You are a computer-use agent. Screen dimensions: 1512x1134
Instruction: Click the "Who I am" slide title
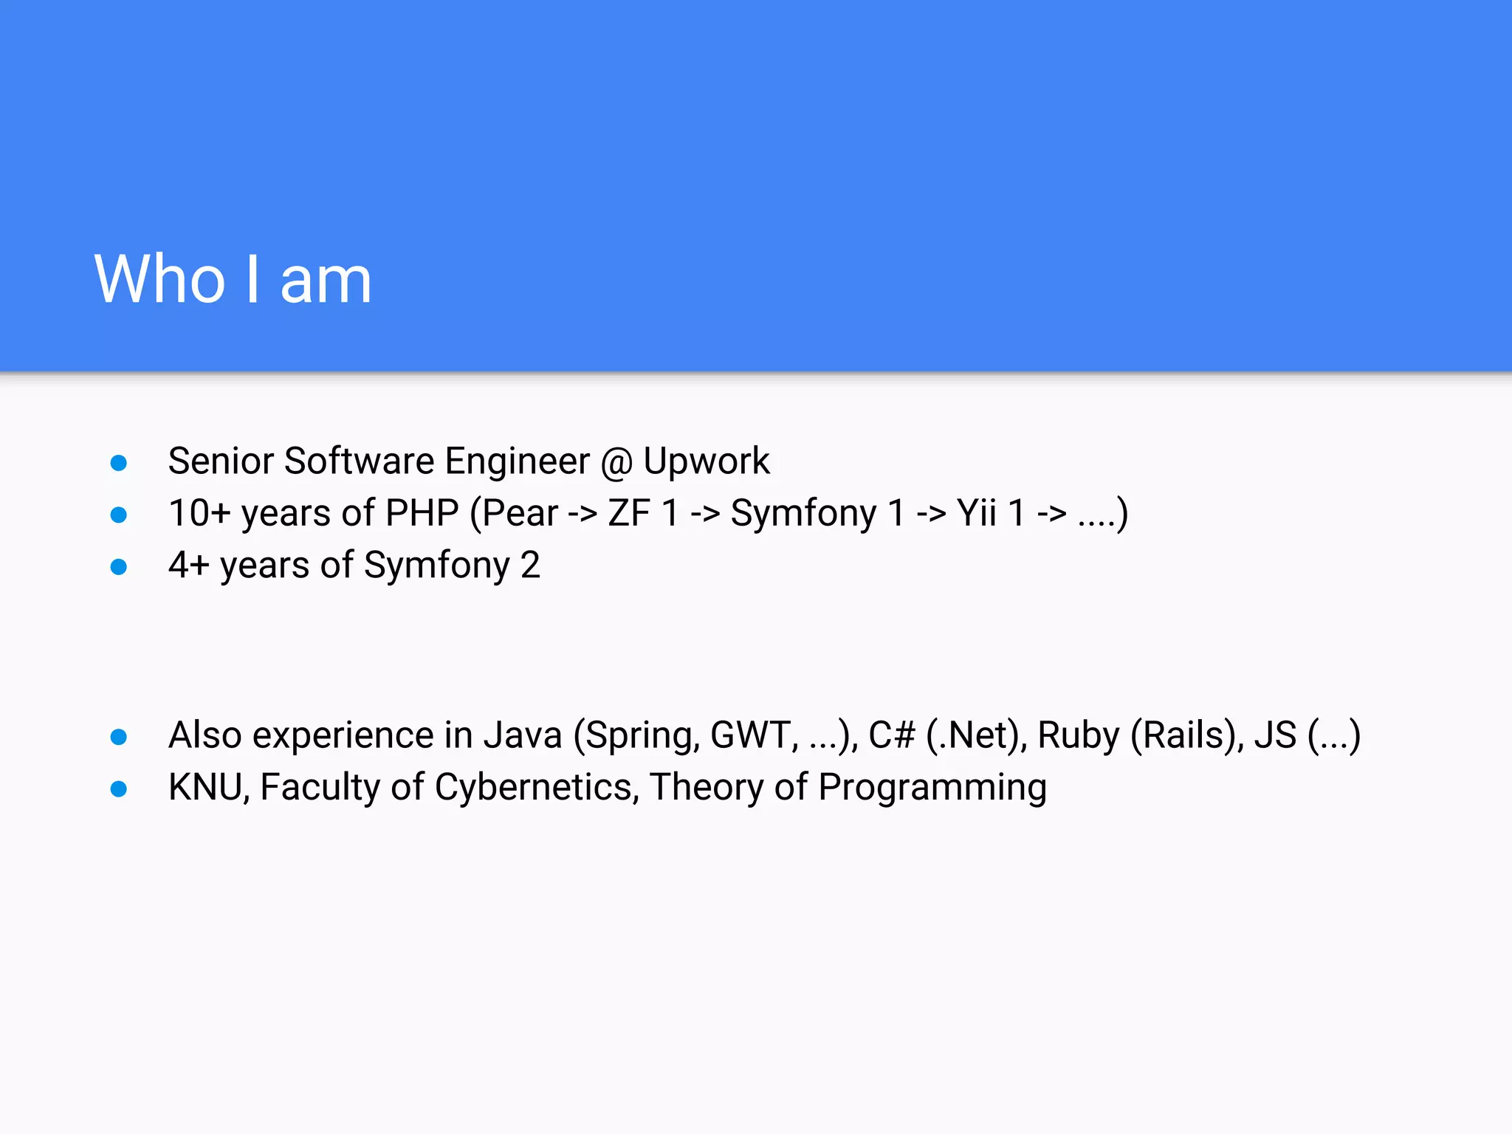point(233,279)
